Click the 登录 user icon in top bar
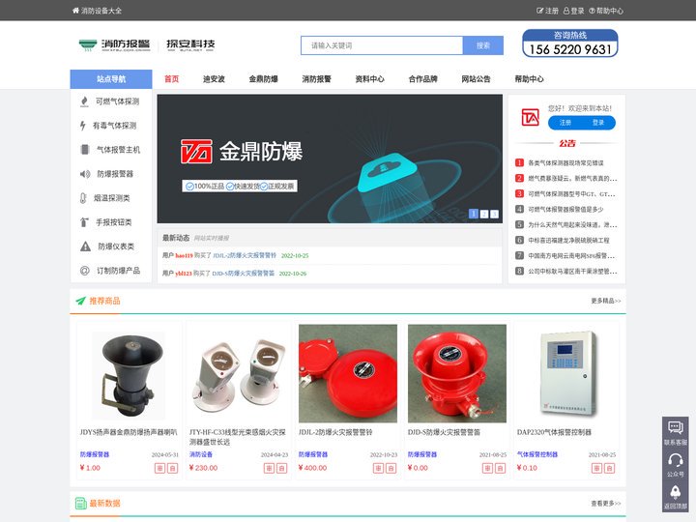696x522 pixels. [x=566, y=11]
